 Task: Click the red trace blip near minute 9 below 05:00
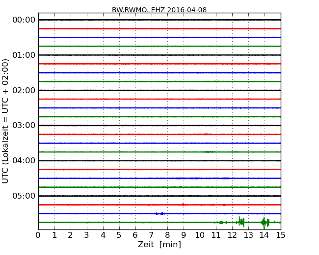click(x=184, y=204)
